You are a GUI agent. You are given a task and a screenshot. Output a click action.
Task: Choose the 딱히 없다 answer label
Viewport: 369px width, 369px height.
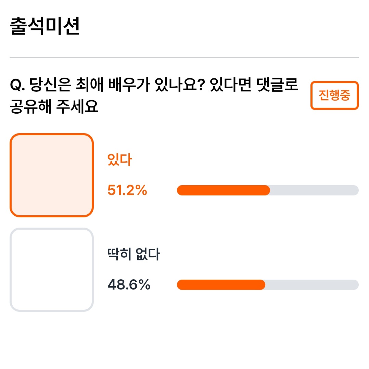[133, 254]
